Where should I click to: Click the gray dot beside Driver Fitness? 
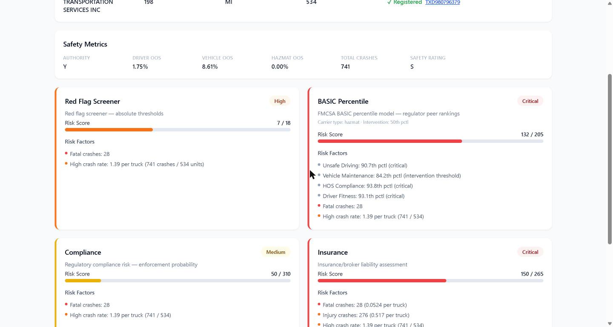tap(319, 195)
